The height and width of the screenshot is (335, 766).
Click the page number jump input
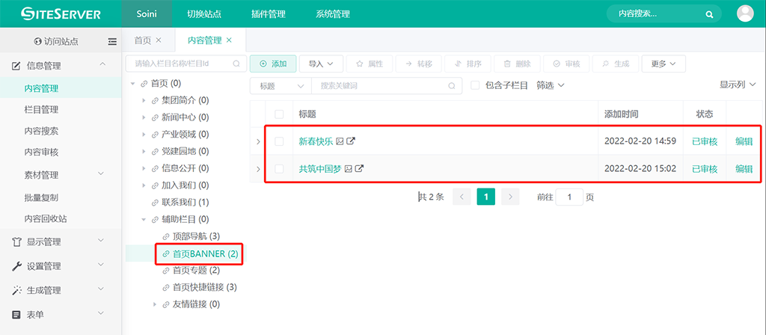coord(569,197)
